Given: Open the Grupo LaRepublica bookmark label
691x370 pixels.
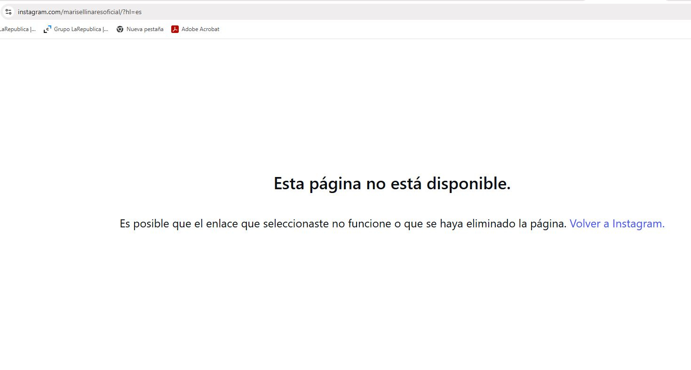Looking at the screenshot, I should (x=81, y=29).
